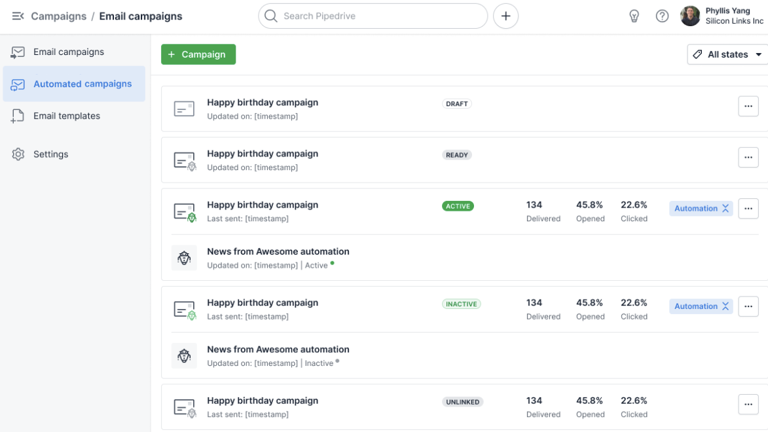
Task: Click the plus quick-add button
Action: tap(505, 16)
